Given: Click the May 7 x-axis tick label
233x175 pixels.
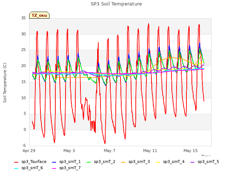Looking at the screenshot, I should click(110, 151).
